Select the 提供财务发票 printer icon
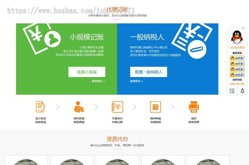The image size is (249, 165). (194, 107)
